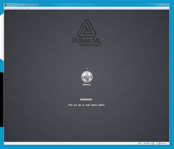Close the VirtualBox window
Image resolution: width=174 pixels, height=149 pixels.
pos(166,4)
